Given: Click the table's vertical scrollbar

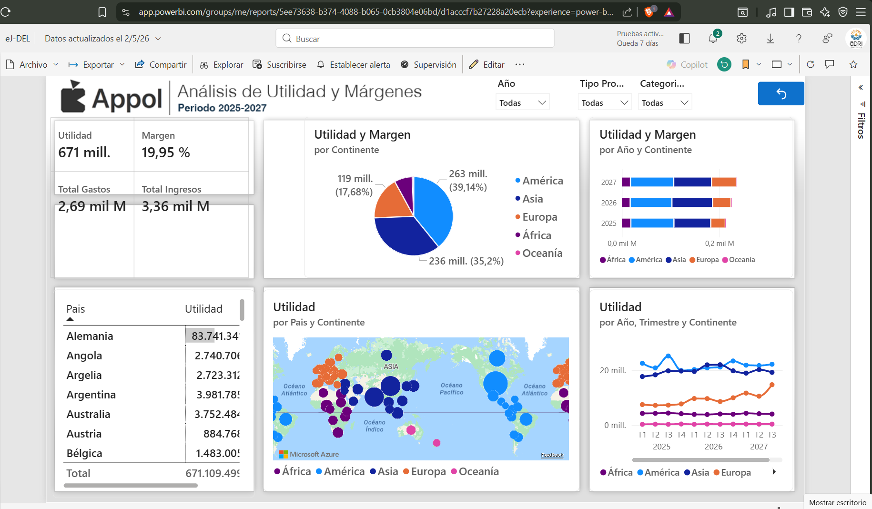Looking at the screenshot, I should click(x=242, y=310).
